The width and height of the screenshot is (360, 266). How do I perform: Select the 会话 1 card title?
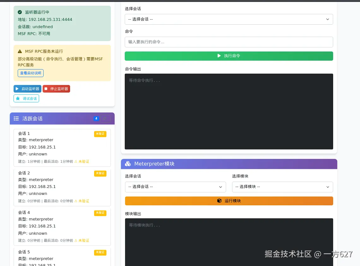point(24,133)
